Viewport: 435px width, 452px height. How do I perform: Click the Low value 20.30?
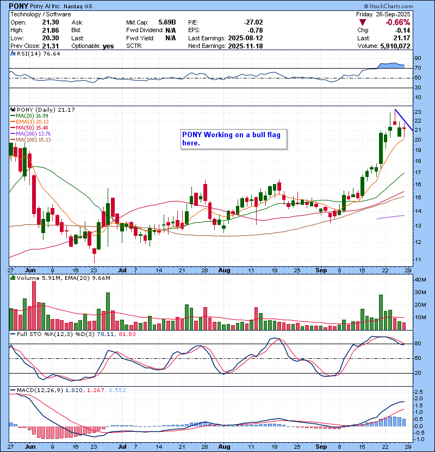(x=51, y=38)
